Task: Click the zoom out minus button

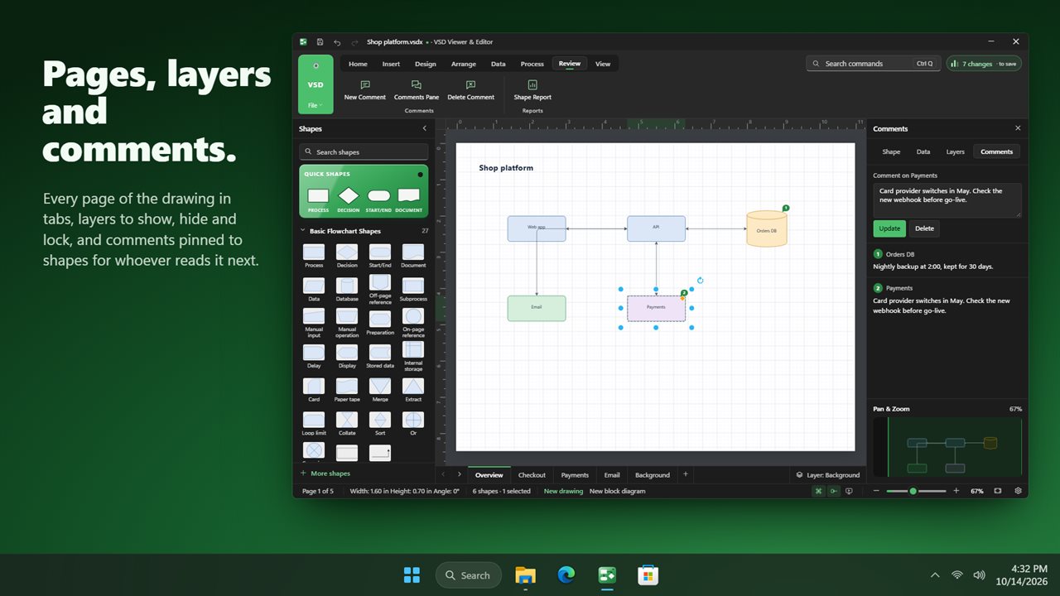Action: point(877,491)
